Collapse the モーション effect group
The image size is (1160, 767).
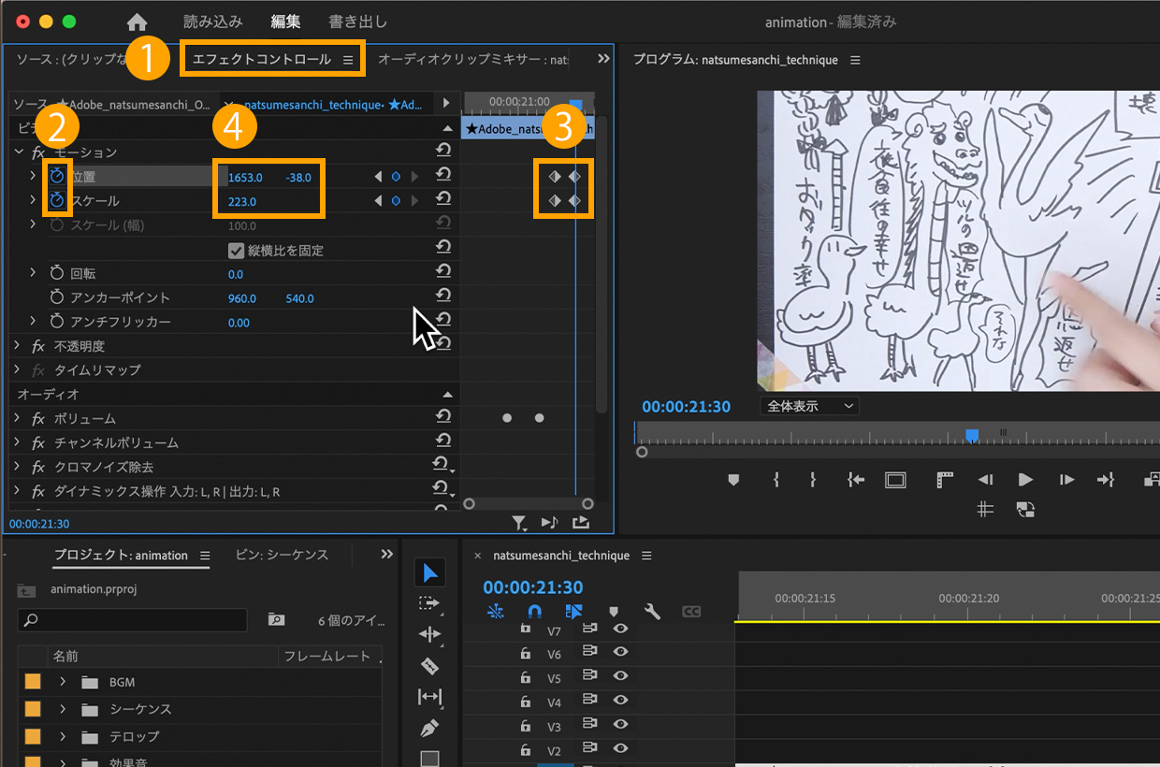coord(19,152)
